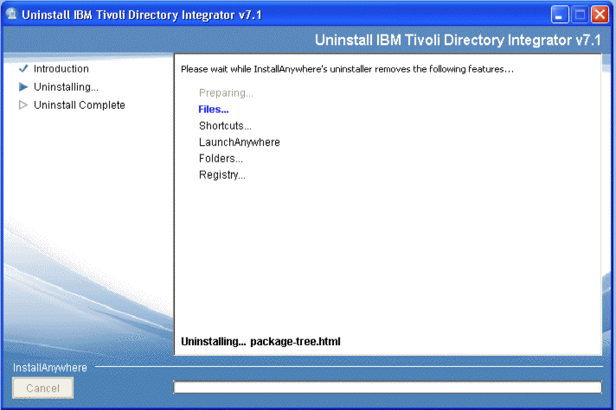Click the greyed Preparing... item
This screenshot has height=410, width=616.
(226, 93)
